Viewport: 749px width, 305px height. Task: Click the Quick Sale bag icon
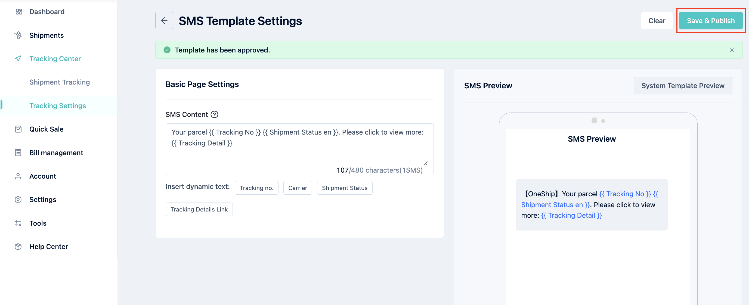tap(18, 129)
